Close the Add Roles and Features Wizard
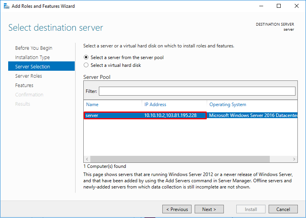Viewport: 306px width, 218px height. (296, 6)
